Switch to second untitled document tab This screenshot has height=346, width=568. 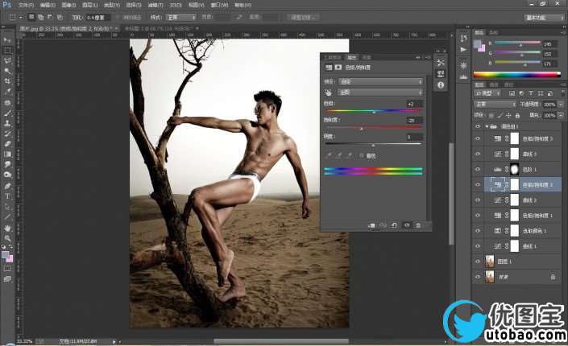[x=160, y=28]
